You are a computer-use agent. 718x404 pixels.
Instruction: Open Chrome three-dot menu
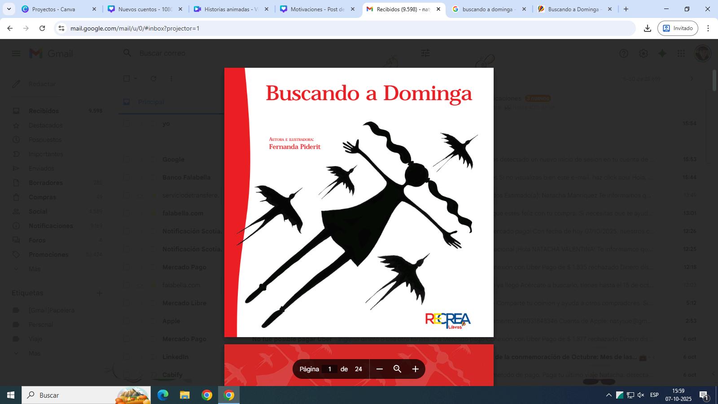pyautogui.click(x=708, y=28)
